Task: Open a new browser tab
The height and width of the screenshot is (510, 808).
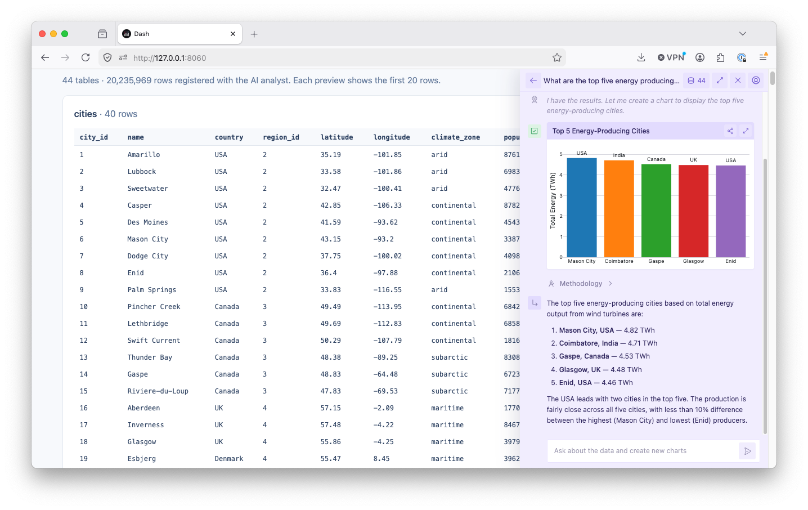Action: tap(254, 34)
